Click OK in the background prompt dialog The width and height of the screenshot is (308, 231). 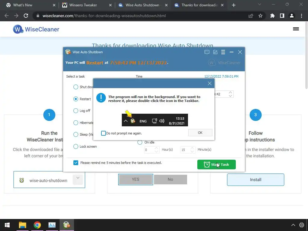[x=200, y=133]
